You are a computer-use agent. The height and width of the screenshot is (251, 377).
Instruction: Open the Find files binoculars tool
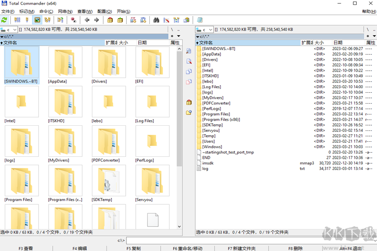pyautogui.click(x=156, y=20)
